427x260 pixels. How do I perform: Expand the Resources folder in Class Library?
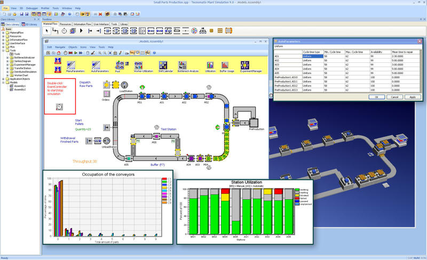(x=3, y=36)
